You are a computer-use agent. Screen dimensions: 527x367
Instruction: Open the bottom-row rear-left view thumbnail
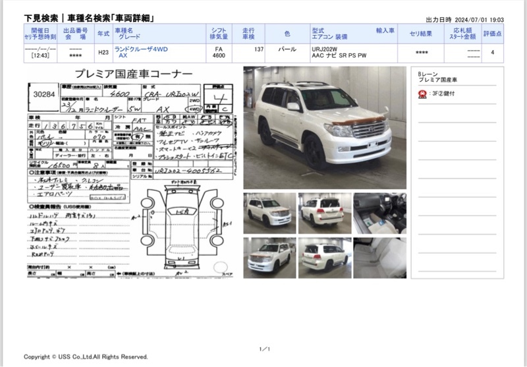(325, 258)
